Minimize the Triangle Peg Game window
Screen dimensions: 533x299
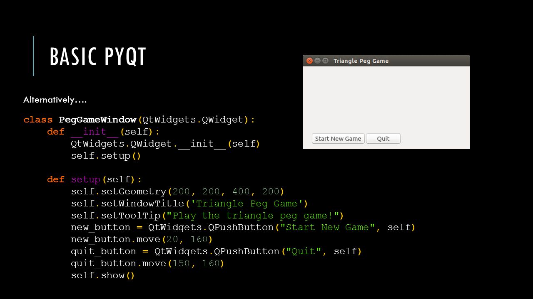(317, 61)
